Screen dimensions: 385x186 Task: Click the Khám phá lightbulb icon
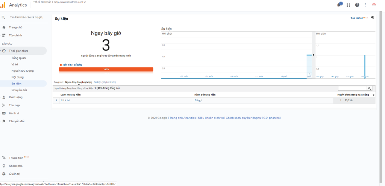pyautogui.click(x=4, y=166)
